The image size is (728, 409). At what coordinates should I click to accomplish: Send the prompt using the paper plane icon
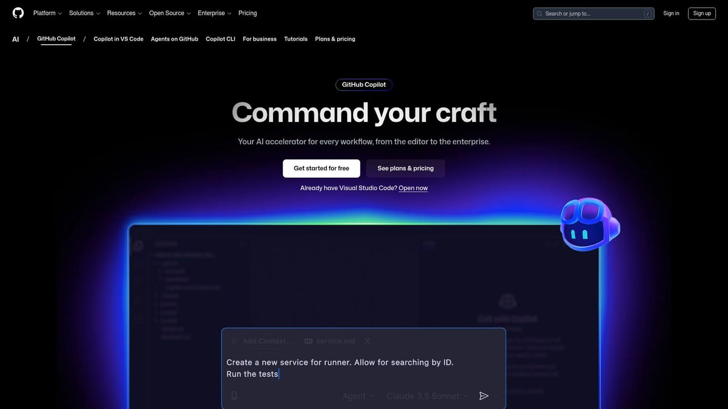point(484,395)
